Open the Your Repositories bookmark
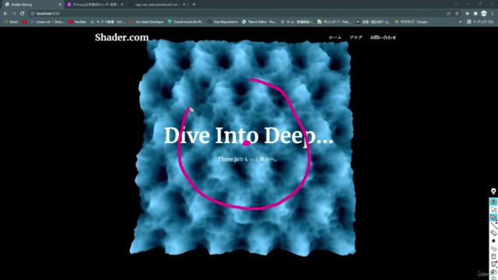Image resolution: width=498 pixels, height=280 pixels. pos(223,22)
